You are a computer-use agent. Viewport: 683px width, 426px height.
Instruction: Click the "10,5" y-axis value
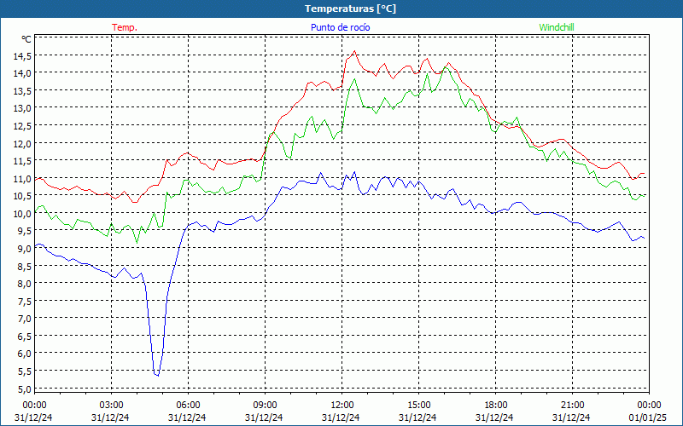pyautogui.click(x=23, y=197)
